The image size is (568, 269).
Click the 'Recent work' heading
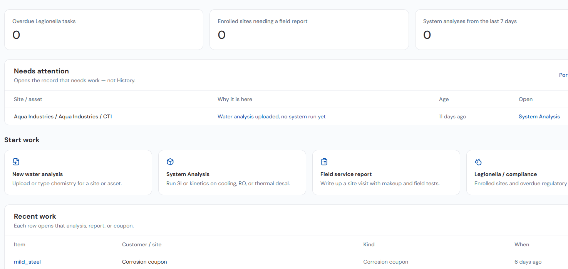35,216
